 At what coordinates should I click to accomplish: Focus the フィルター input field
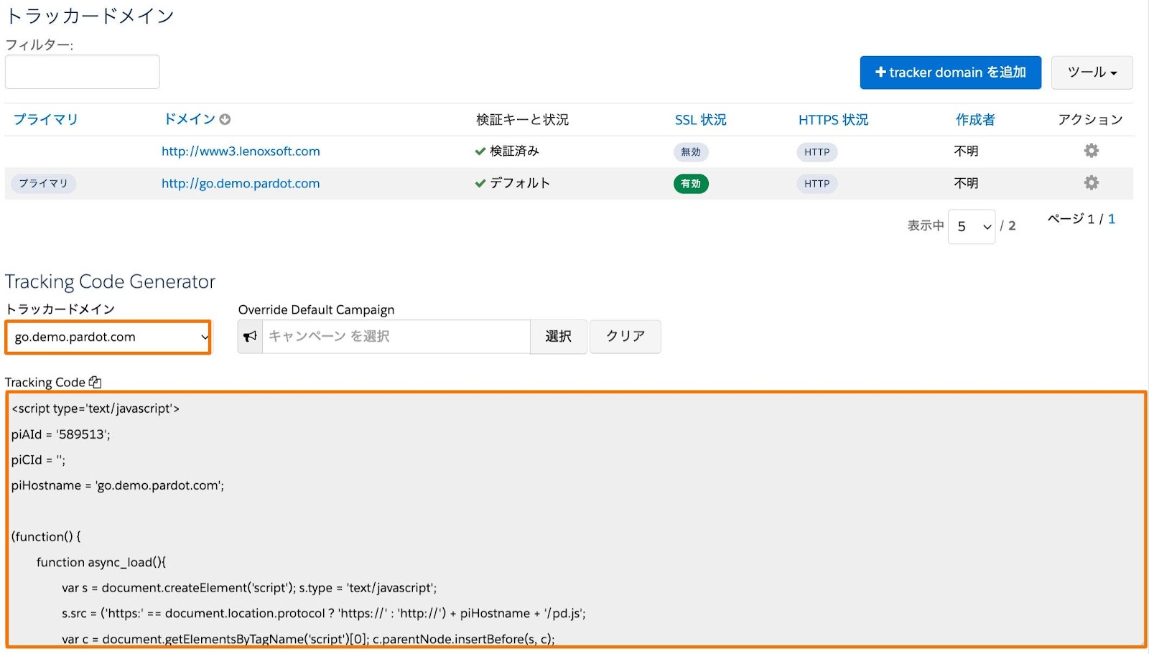click(82, 72)
